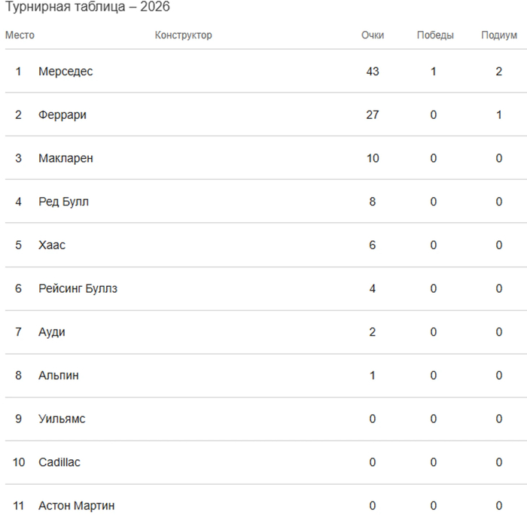
Task: Click Мерседес points value 43
Action: point(373,72)
